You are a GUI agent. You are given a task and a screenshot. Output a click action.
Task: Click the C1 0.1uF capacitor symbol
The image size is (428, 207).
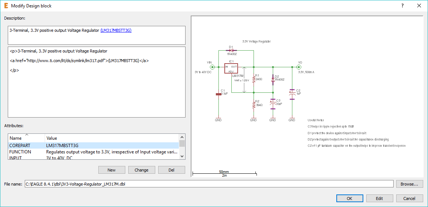click(x=218, y=94)
